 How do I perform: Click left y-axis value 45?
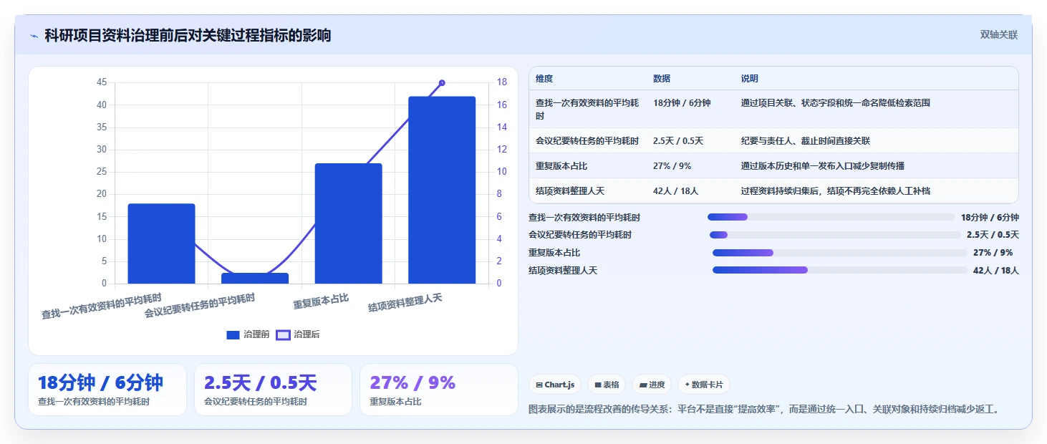click(x=101, y=82)
